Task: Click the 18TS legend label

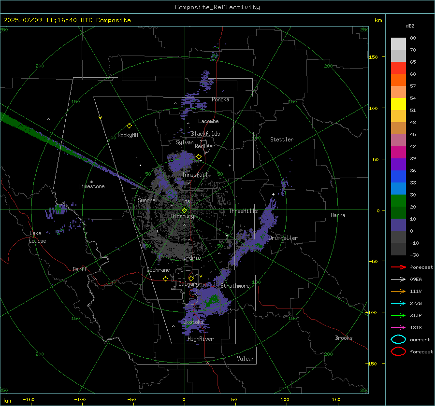Action: tap(416, 328)
